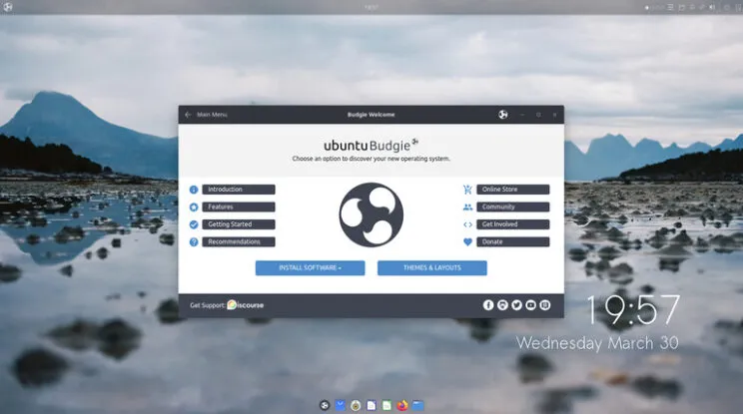The width and height of the screenshot is (743, 414).
Task: Click the large Budgie logo in center
Action: 371,214
